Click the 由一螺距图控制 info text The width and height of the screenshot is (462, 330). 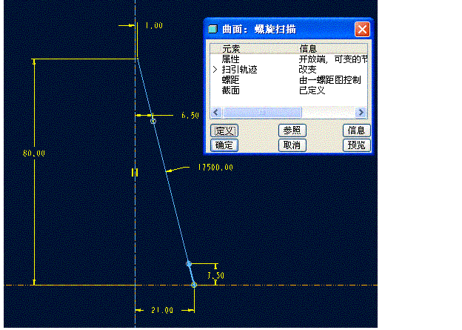point(329,80)
